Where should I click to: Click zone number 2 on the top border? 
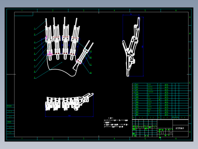(x=53, y=10)
